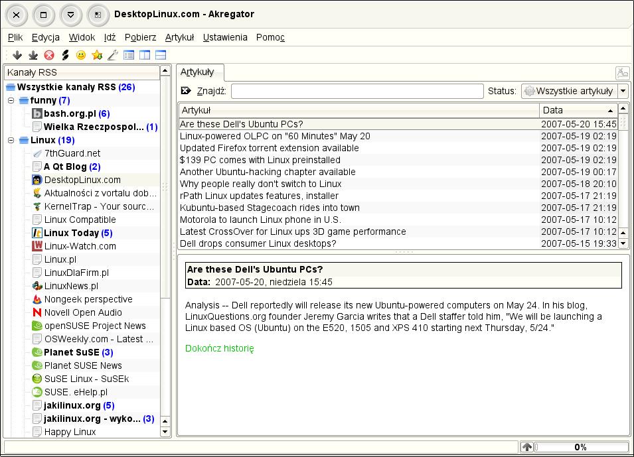
Task: Select 7thGuard.net feed icon
Action: coord(37,153)
